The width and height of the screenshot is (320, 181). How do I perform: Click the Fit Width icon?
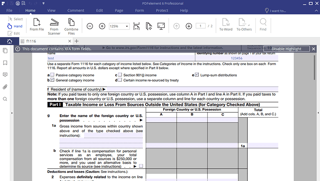pos(136,26)
